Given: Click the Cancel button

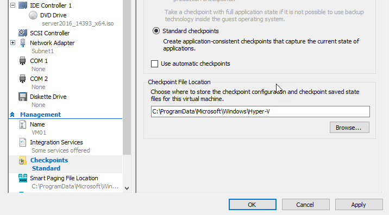Looking at the screenshot, I should point(306,205).
